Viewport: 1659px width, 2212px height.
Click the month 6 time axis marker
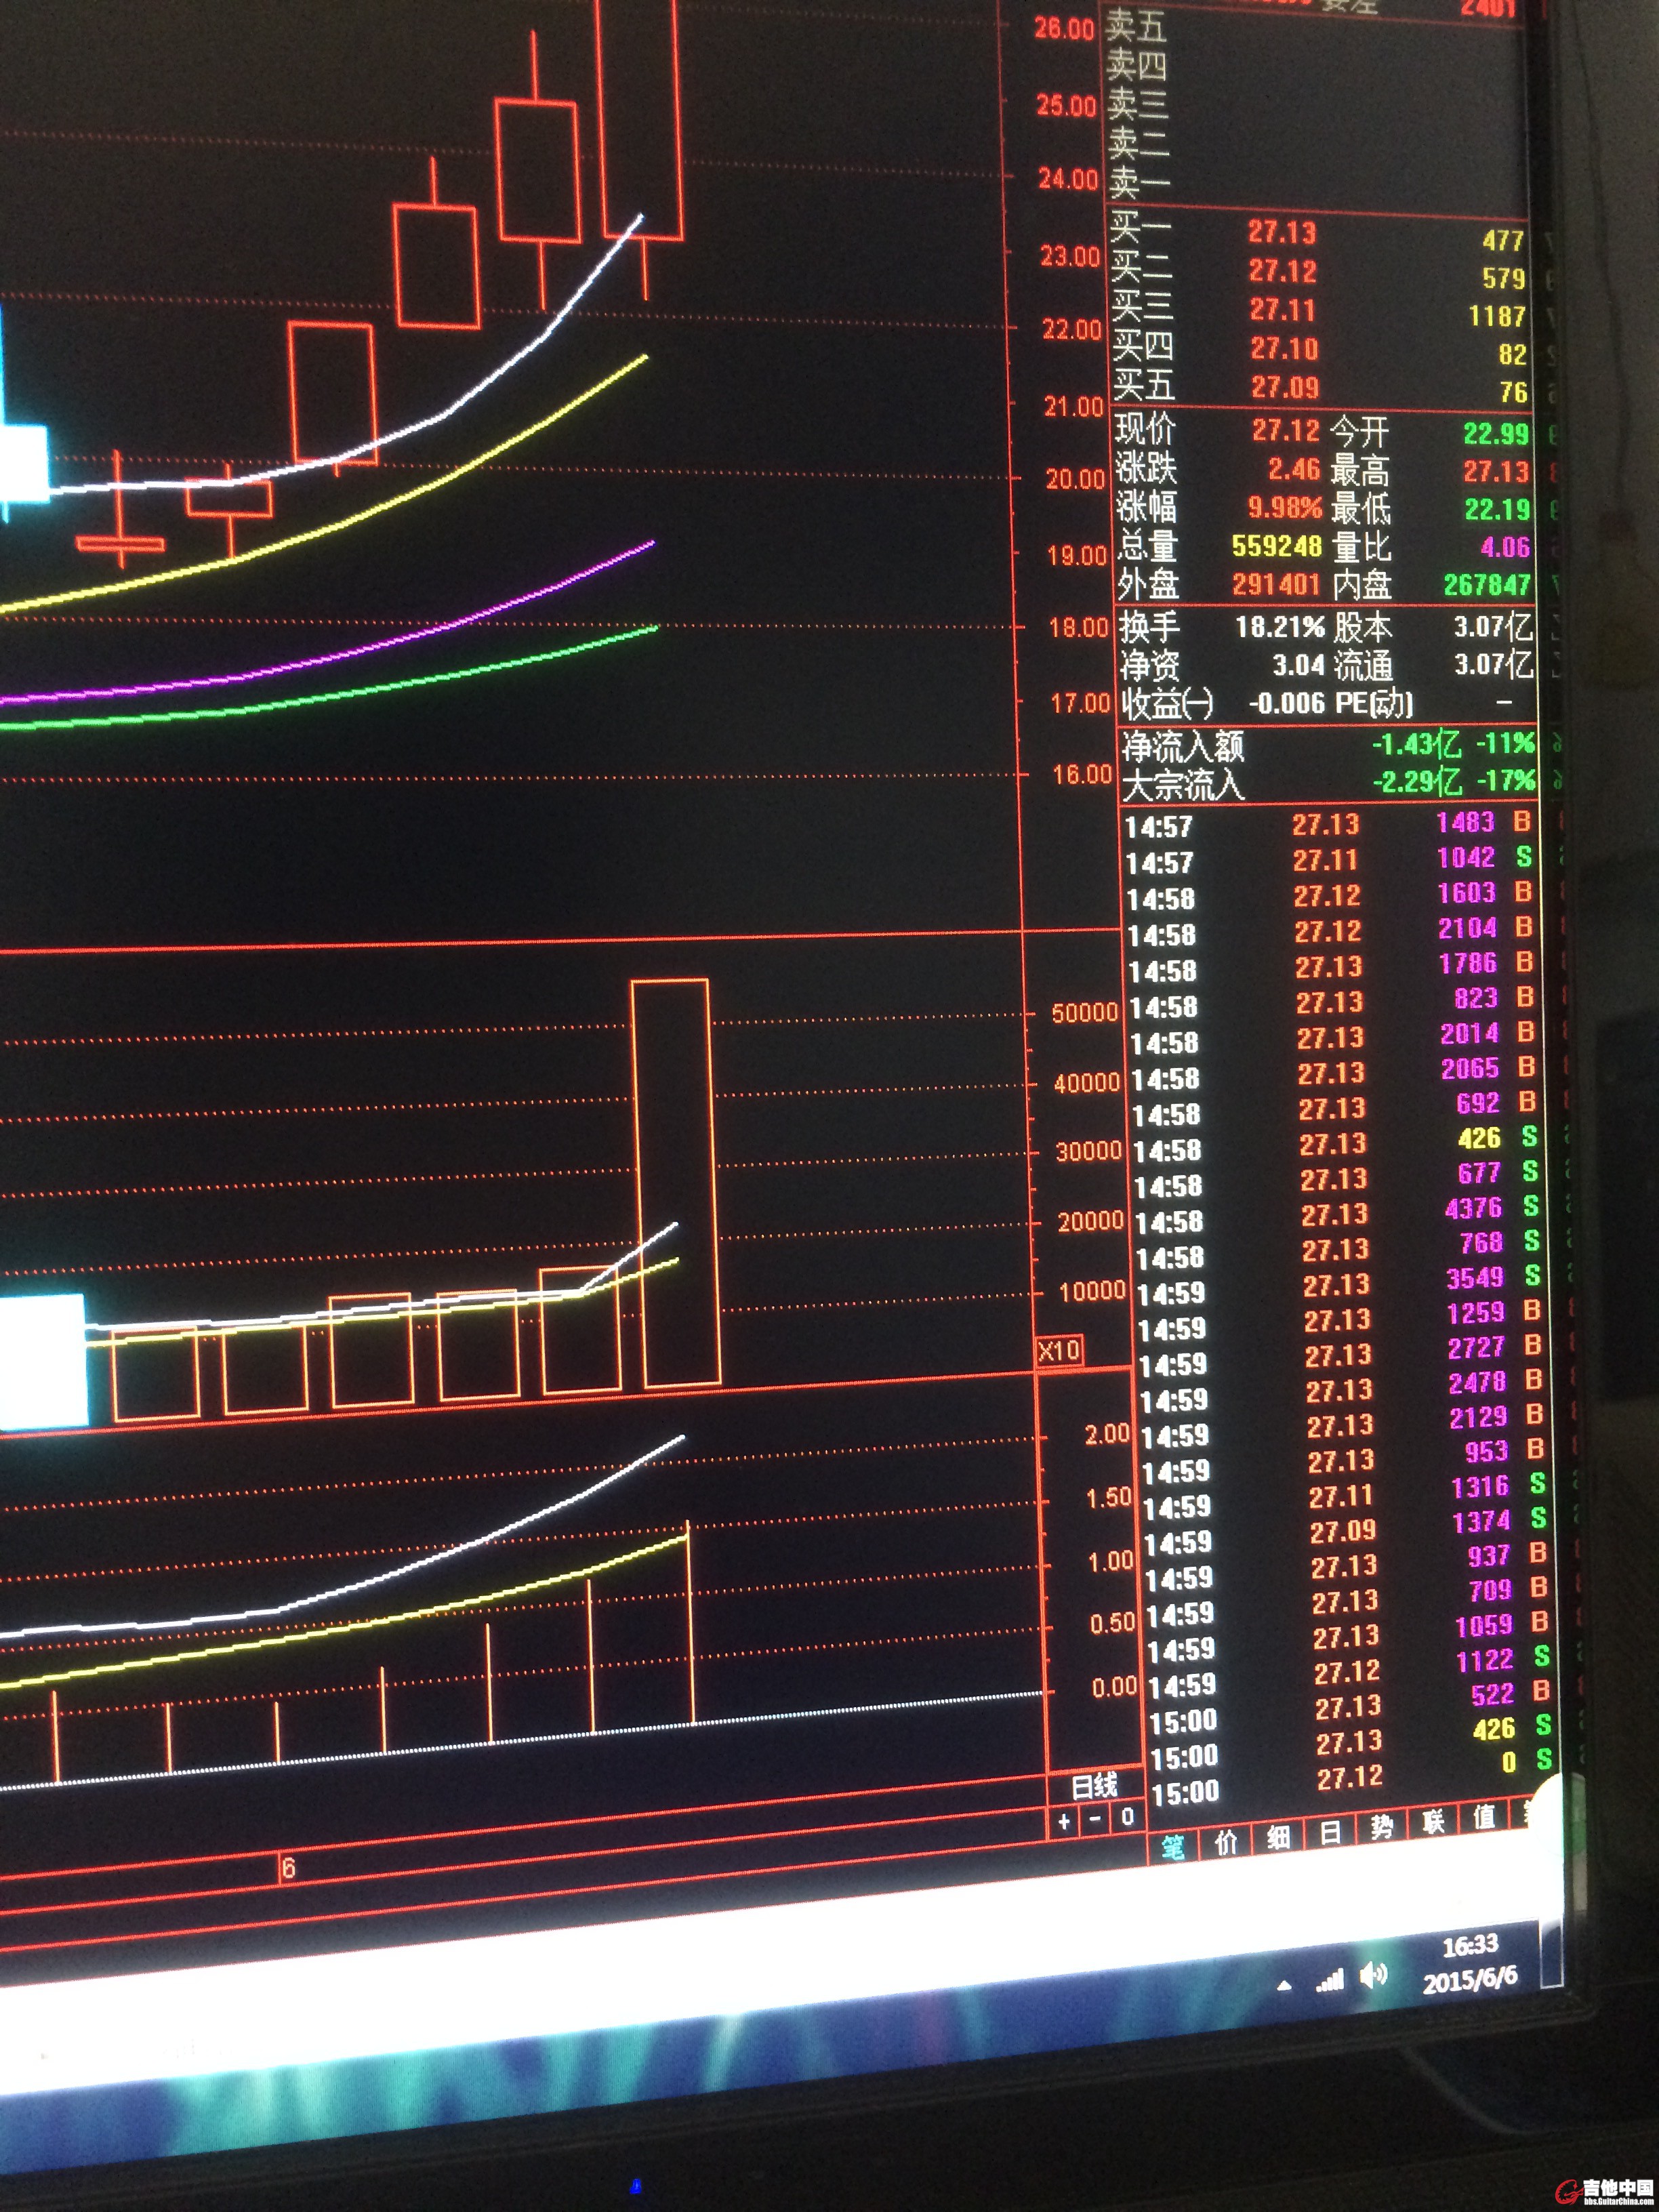[x=288, y=1869]
